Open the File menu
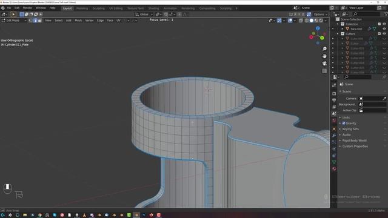 click(8, 8)
